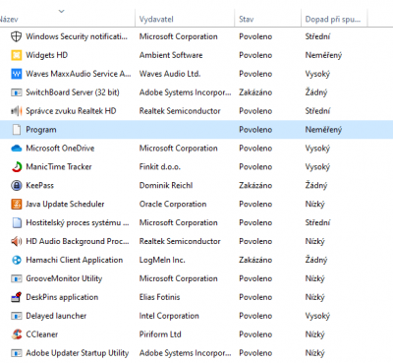Click the DeskPins application pin icon
The image size is (393, 363).
(x=17, y=297)
